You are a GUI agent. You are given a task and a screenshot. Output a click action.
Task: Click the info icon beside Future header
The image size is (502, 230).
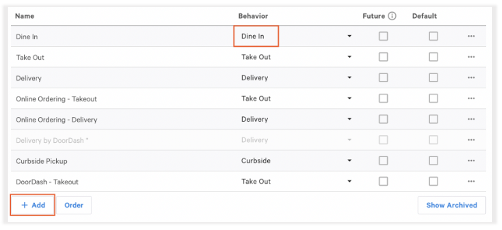pos(392,16)
